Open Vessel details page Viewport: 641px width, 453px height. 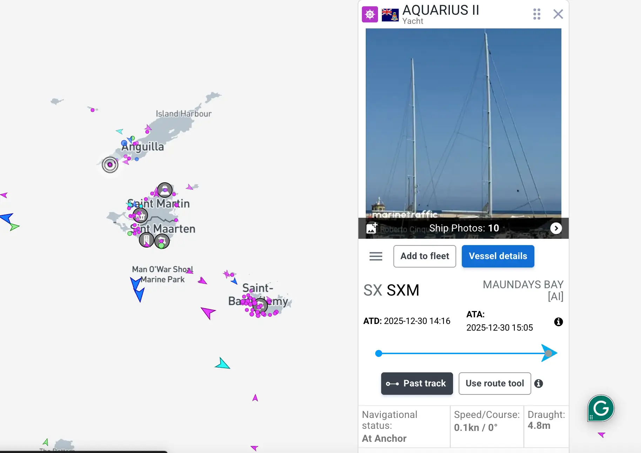click(x=498, y=256)
